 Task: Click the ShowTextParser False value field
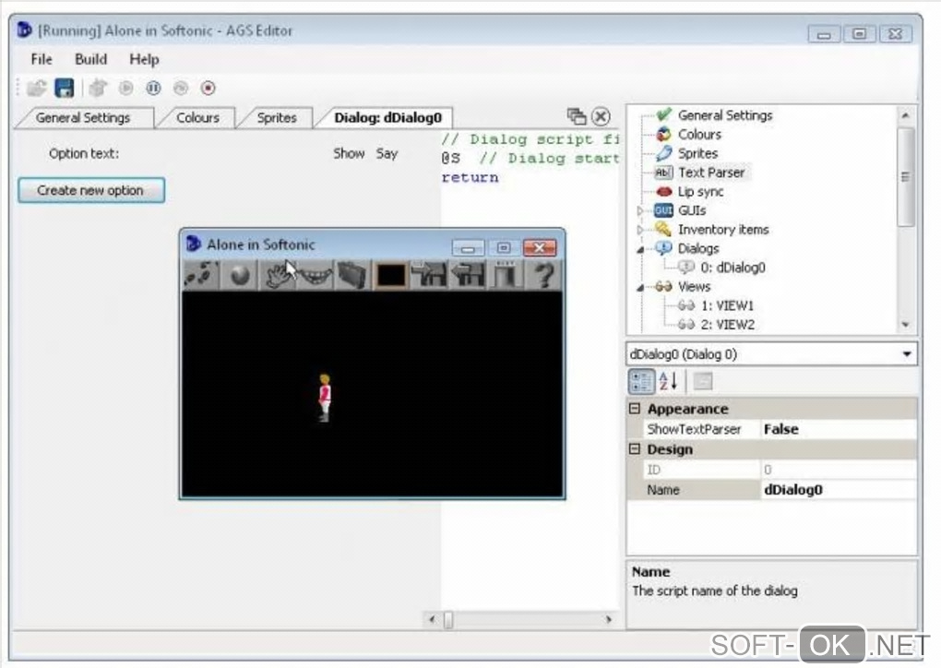[x=838, y=429]
